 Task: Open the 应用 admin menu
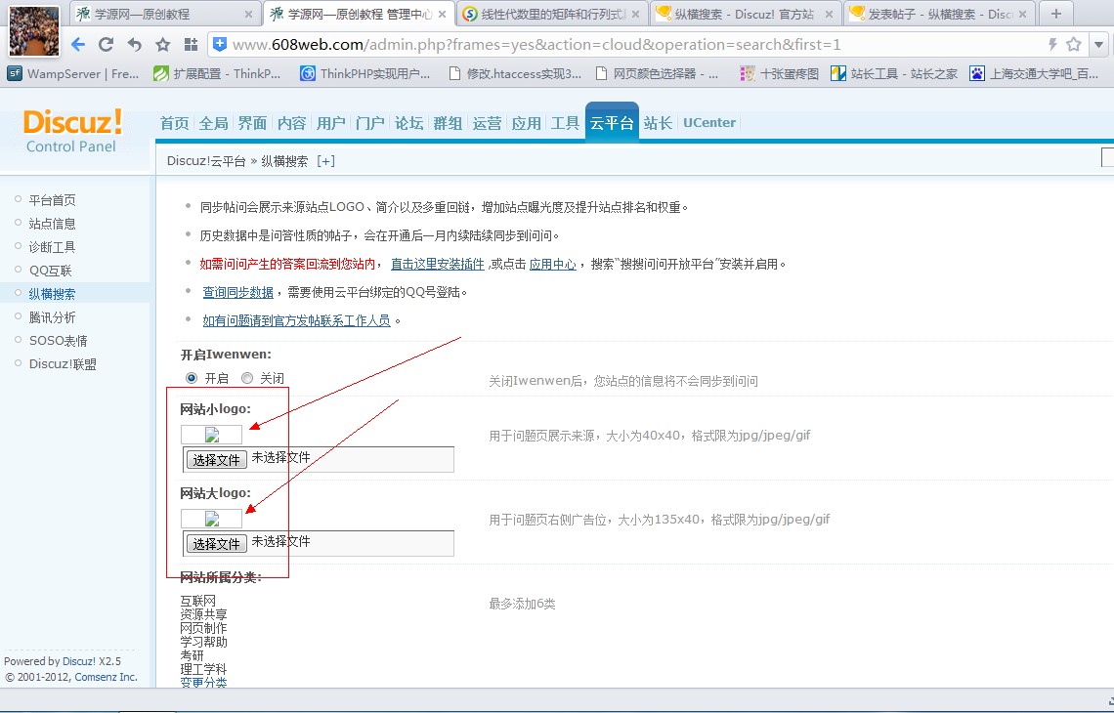526,124
